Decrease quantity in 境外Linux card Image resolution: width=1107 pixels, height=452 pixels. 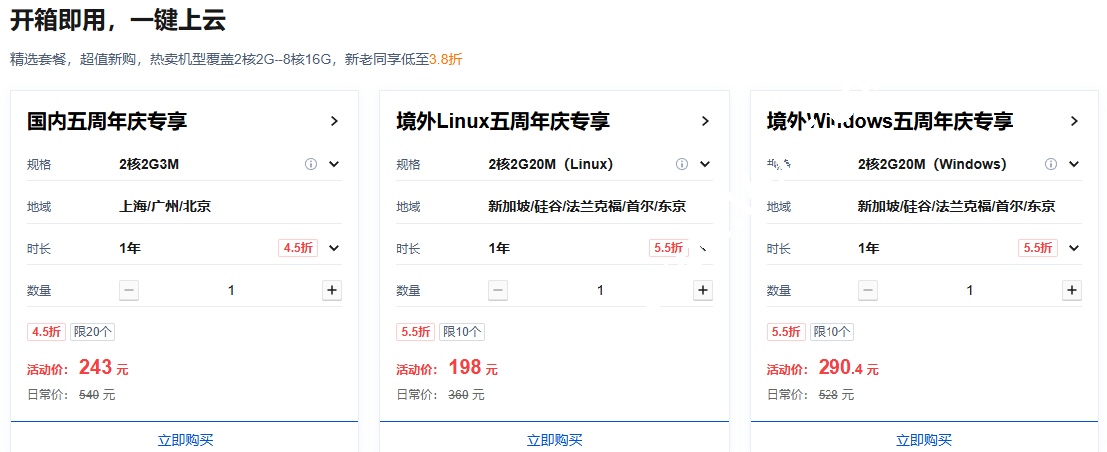[x=498, y=290]
